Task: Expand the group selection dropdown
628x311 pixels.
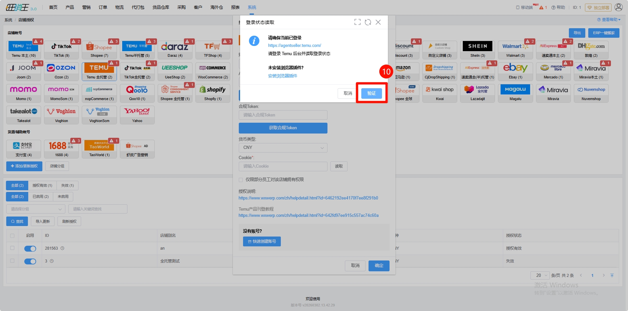Action: click(35, 209)
